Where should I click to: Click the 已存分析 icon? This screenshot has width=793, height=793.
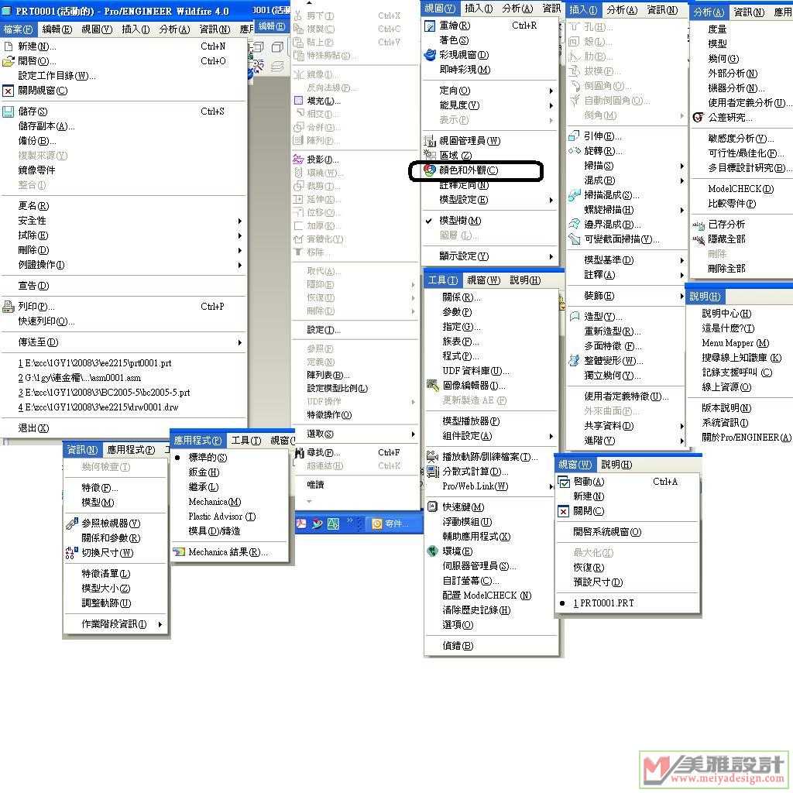point(699,225)
